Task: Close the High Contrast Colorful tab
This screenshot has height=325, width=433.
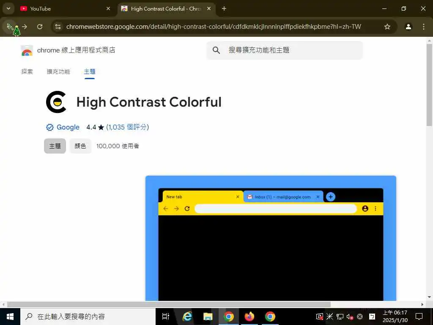Action: tap(209, 8)
